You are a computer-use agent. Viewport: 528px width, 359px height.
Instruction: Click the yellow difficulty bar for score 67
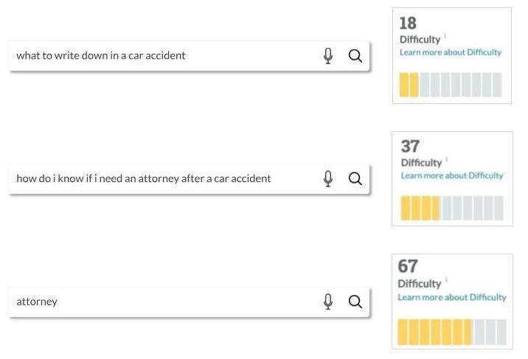(x=434, y=332)
